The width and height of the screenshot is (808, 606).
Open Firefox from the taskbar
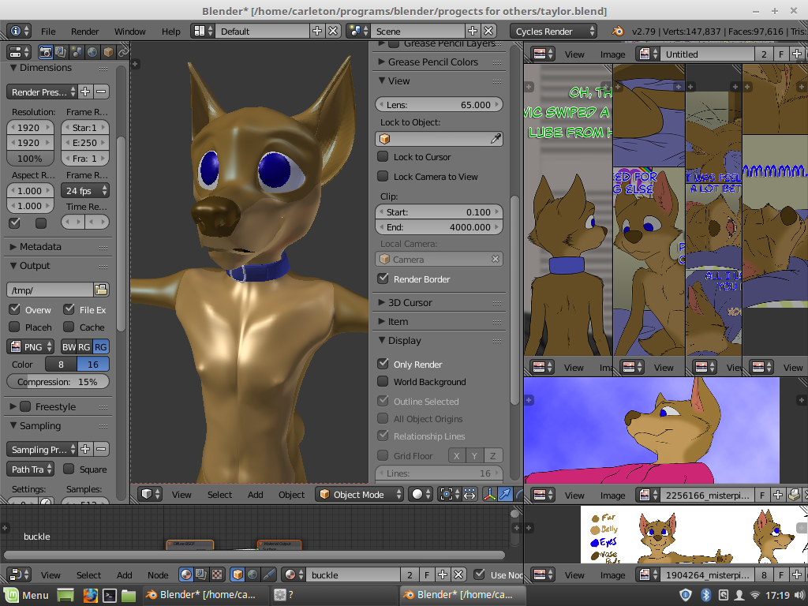point(89,595)
